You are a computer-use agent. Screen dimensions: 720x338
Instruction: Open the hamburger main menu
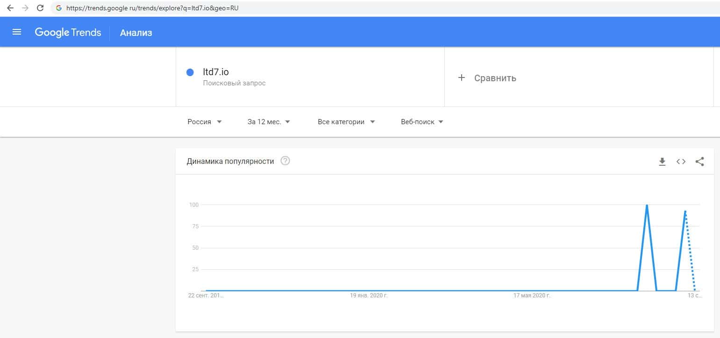tap(17, 32)
